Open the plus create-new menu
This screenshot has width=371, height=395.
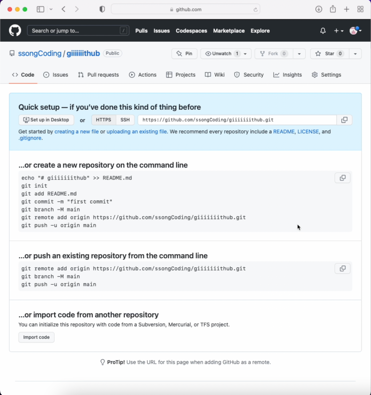[338, 31]
